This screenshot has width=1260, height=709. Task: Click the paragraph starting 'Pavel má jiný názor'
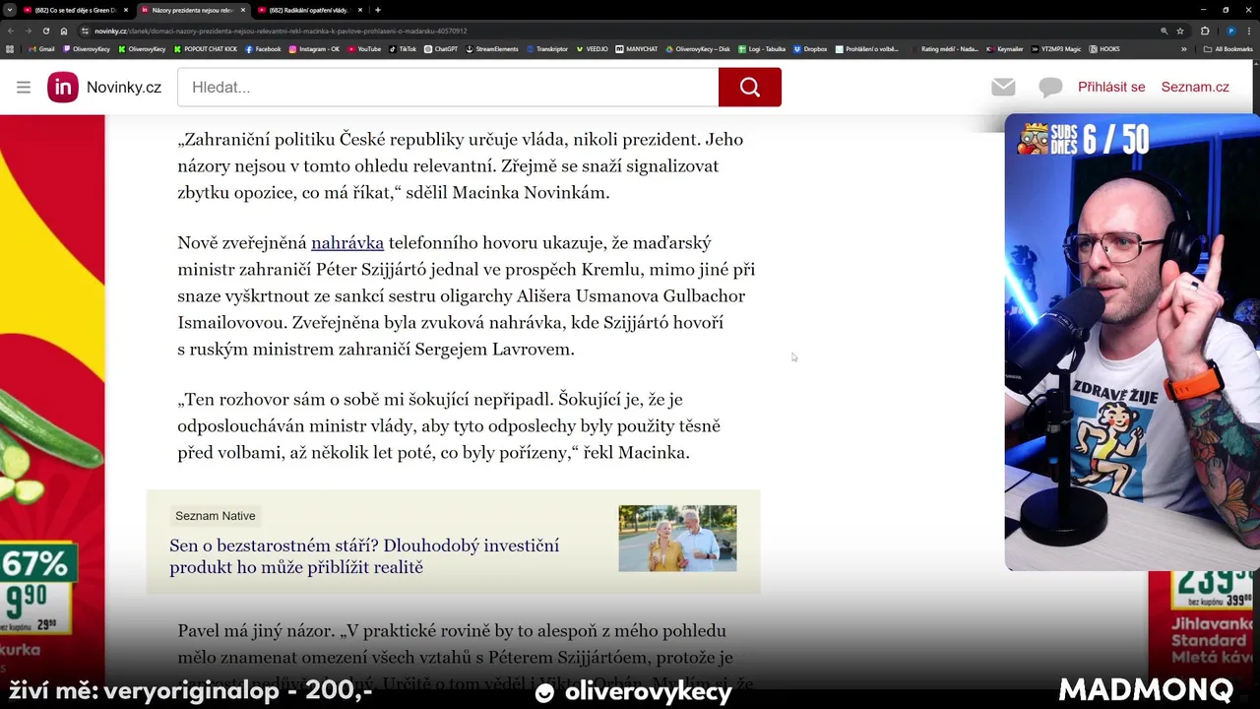(466, 657)
